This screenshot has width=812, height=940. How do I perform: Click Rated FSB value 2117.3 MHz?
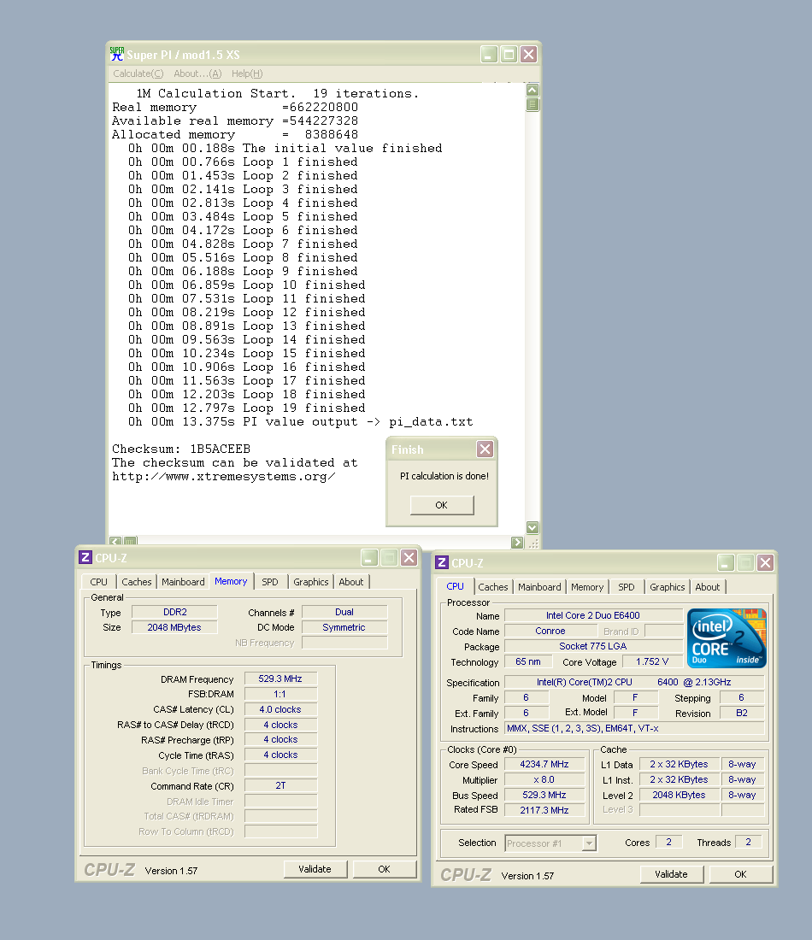[544, 810]
